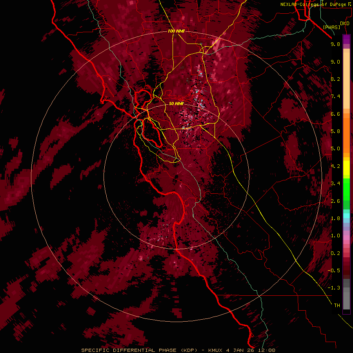Image resolution: width=353 pixels, height=353 pixels.
Task: Click the 5.0 scale value
Action: (335, 149)
